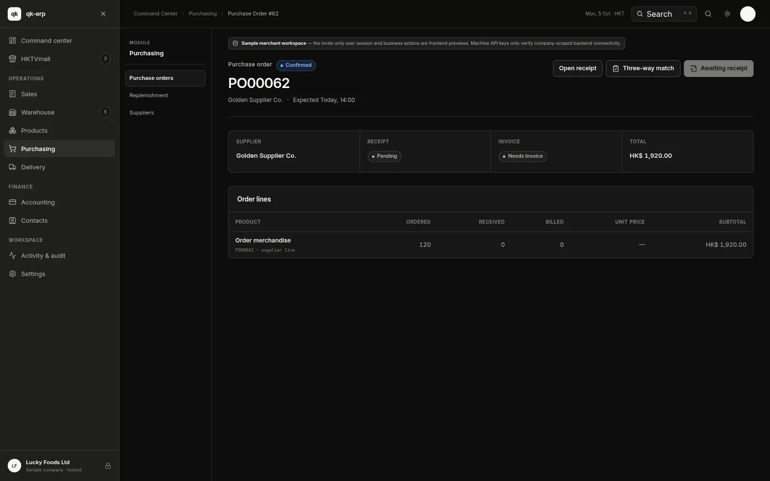Viewport: 770px width, 481px height.
Task: Click the qk-erp logo icon
Action: pyautogui.click(x=14, y=14)
